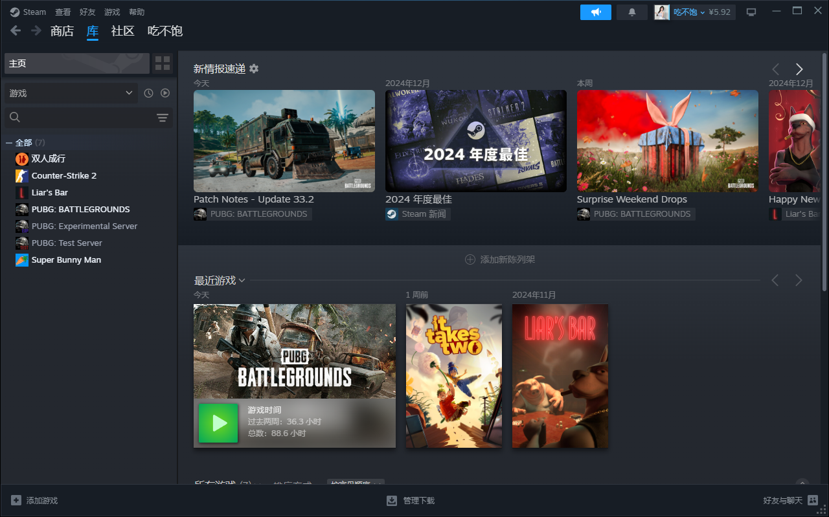Click the forward navigation arrow
Image resolution: width=829 pixels, height=517 pixels.
pyautogui.click(x=36, y=30)
